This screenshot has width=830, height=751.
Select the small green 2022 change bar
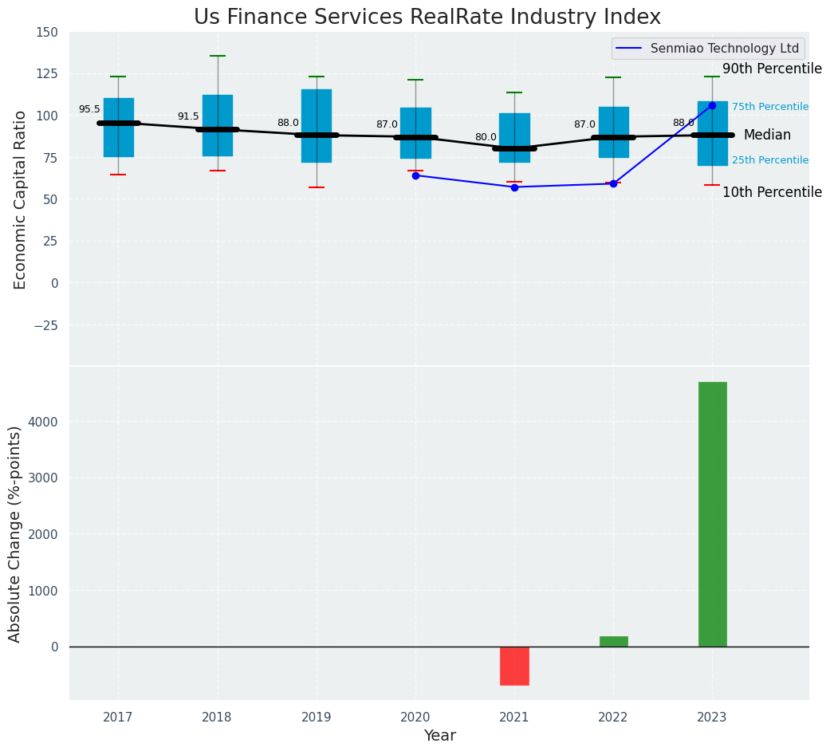(613, 641)
